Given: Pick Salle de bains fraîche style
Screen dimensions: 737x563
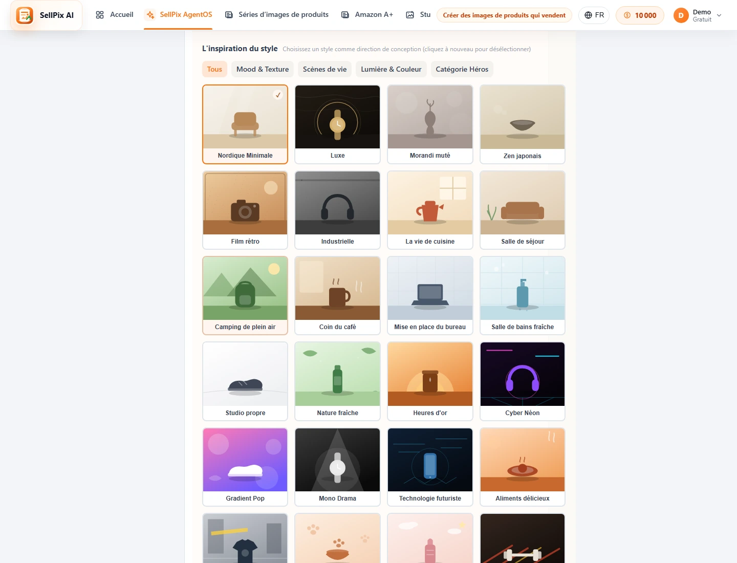Looking at the screenshot, I should [x=523, y=296].
